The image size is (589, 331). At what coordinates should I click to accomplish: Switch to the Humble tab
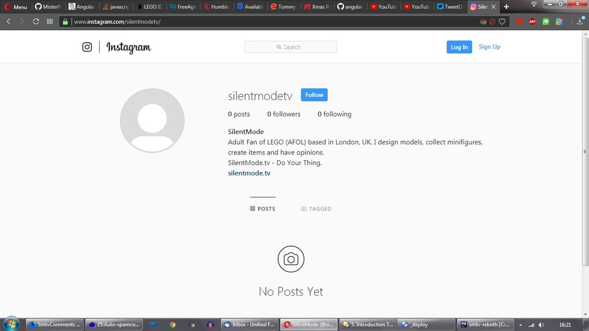tap(215, 7)
